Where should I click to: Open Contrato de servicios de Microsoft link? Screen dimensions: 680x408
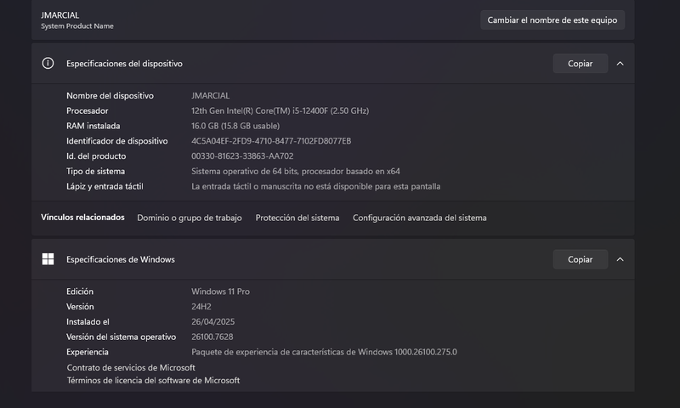tap(131, 368)
